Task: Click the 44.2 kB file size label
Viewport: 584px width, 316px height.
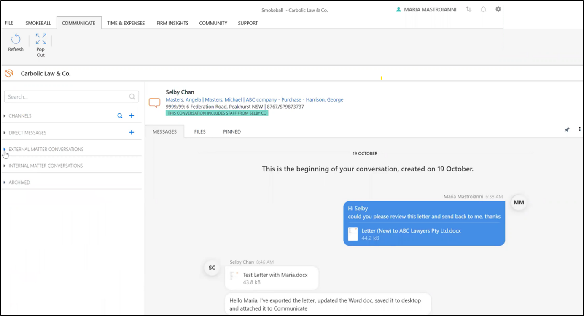Action: 370,238
